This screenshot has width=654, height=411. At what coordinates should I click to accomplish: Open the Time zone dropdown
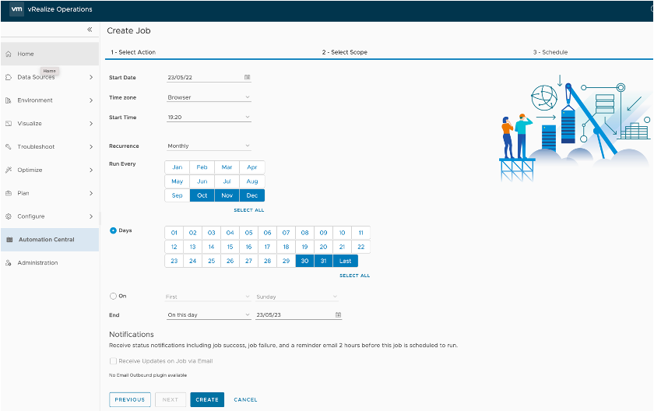(x=209, y=97)
